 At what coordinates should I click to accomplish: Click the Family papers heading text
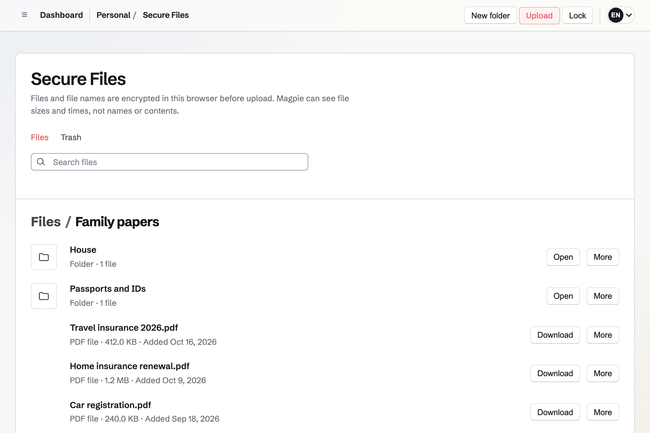pos(117,222)
